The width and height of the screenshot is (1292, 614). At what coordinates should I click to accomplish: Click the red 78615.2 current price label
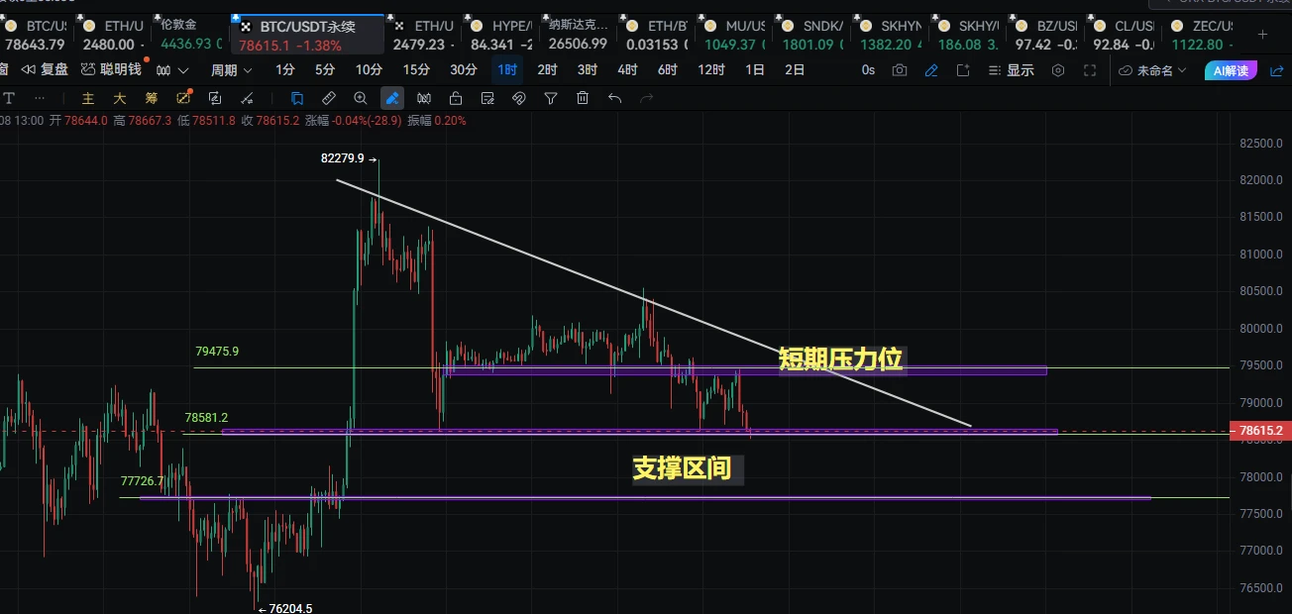(x=1258, y=431)
